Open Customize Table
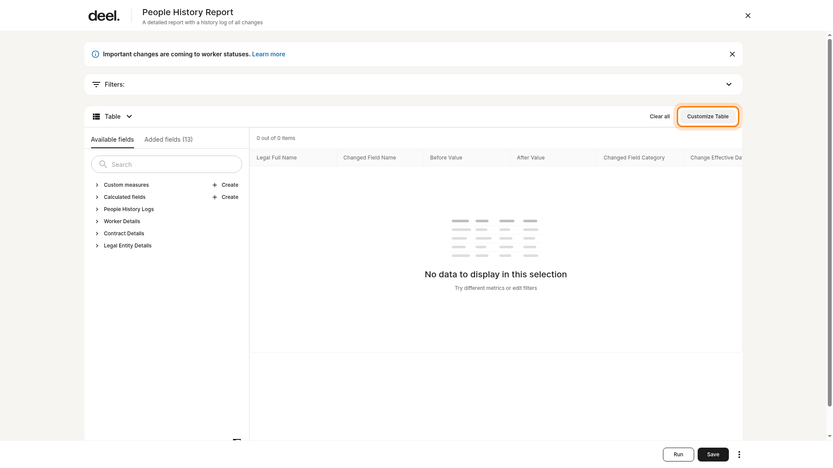 708,117
